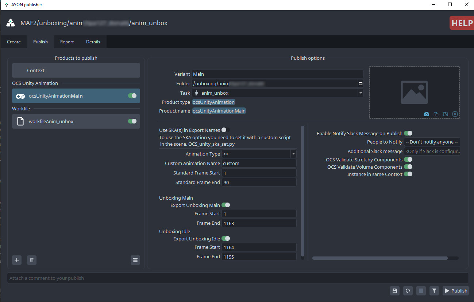Screen dimensions: 474x302
Task: Switch to the Report tab
Action: point(67,42)
